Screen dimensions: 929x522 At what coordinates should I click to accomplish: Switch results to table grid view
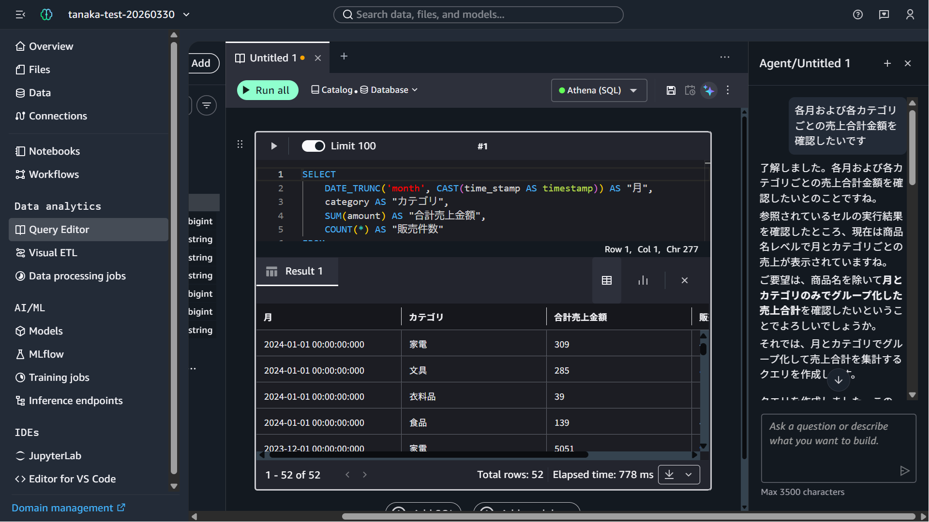[607, 280]
